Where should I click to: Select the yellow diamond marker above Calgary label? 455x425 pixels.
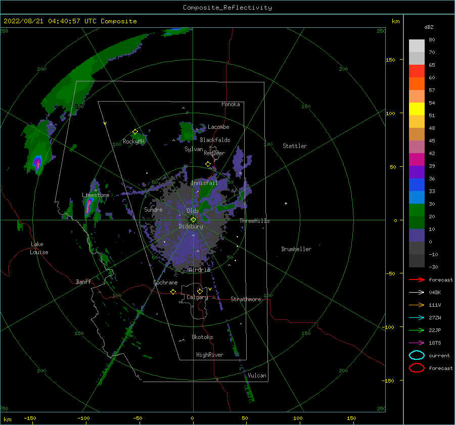200,291
